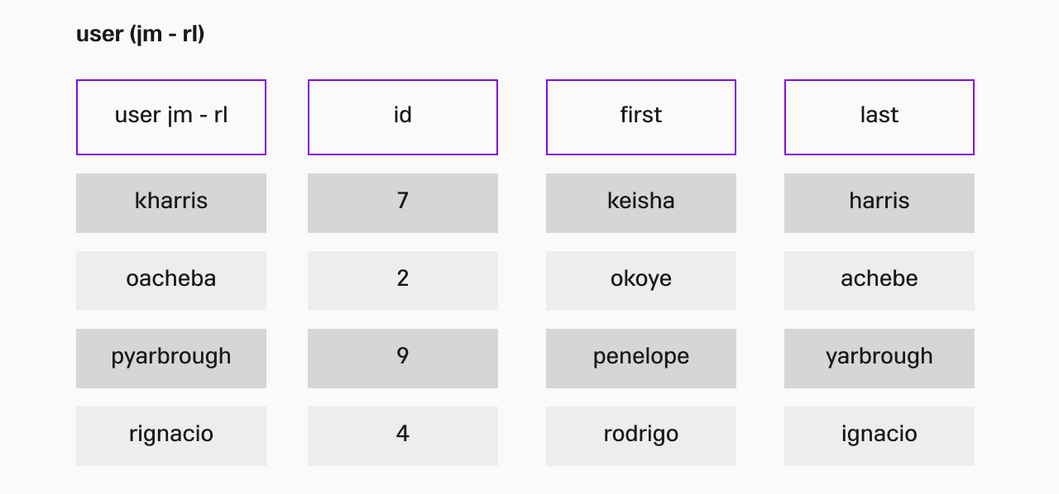Viewport: 1059px width, 494px height.
Task: Click the 'ignacio' last name cell
Action: 879,436
